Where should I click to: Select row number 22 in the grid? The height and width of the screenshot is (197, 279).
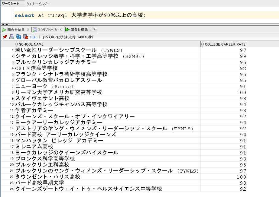click(x=12, y=177)
